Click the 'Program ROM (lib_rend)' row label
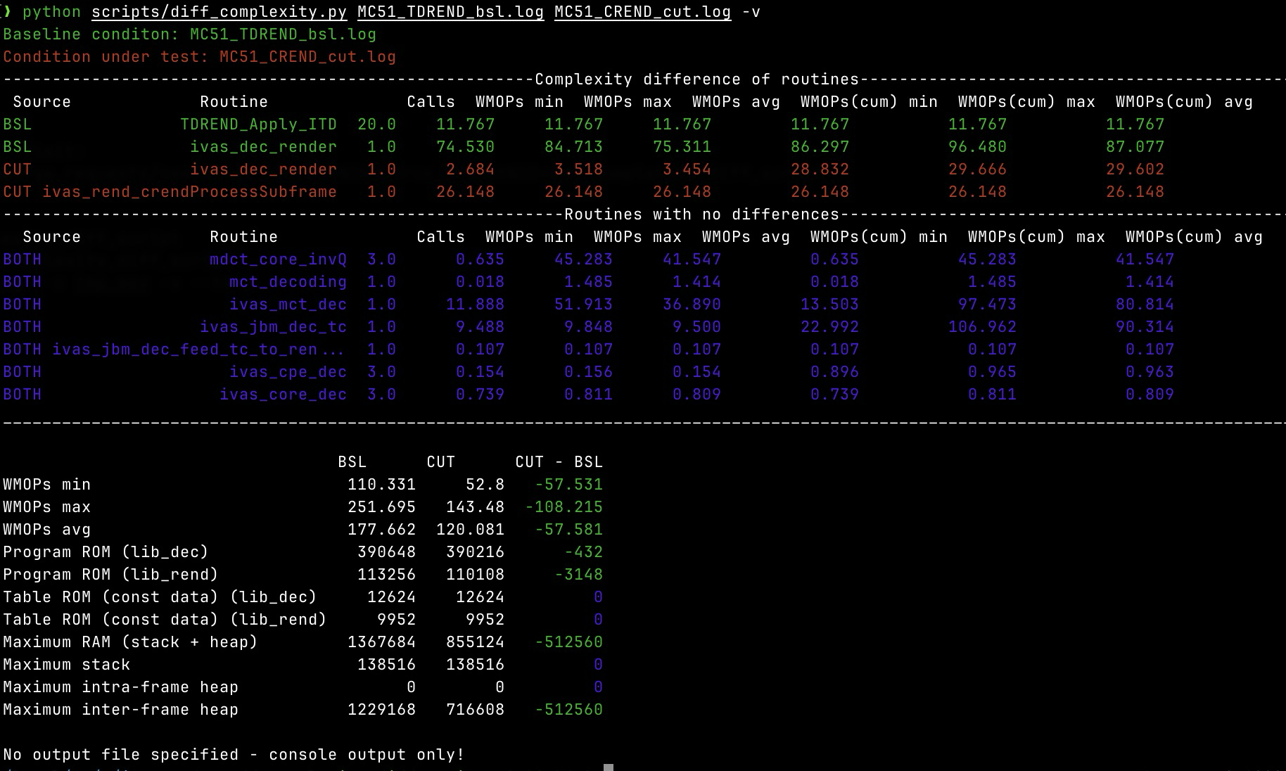This screenshot has width=1286, height=771. click(110, 575)
